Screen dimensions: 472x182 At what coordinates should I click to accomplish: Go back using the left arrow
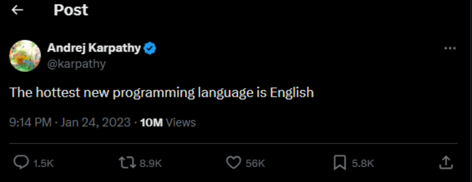pyautogui.click(x=17, y=10)
